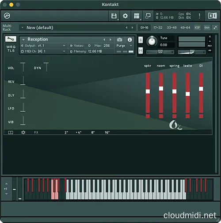The width and height of the screenshot is (221, 223).
Task: Minimize the Reception instrument header
Action: (210, 41)
